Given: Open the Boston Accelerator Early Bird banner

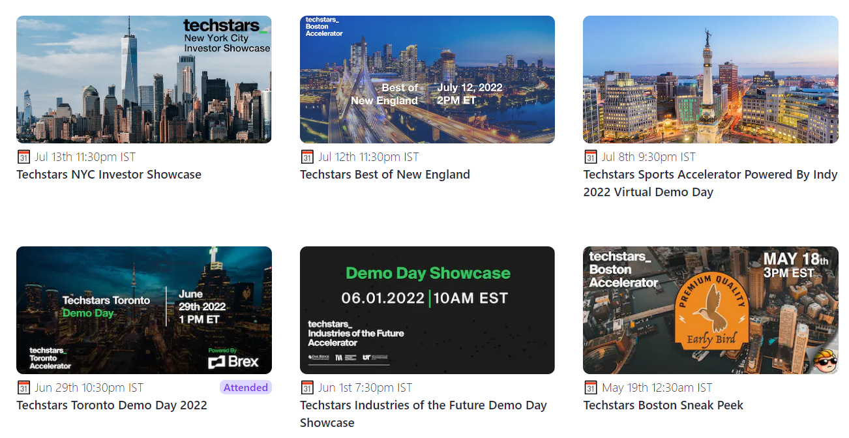Looking at the screenshot, I should click(711, 310).
